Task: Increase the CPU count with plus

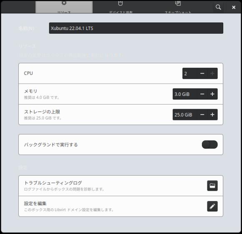Action: pos(212,73)
